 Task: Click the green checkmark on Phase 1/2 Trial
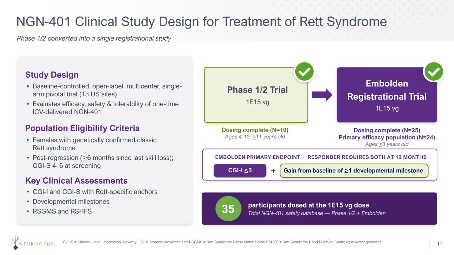(304, 72)
